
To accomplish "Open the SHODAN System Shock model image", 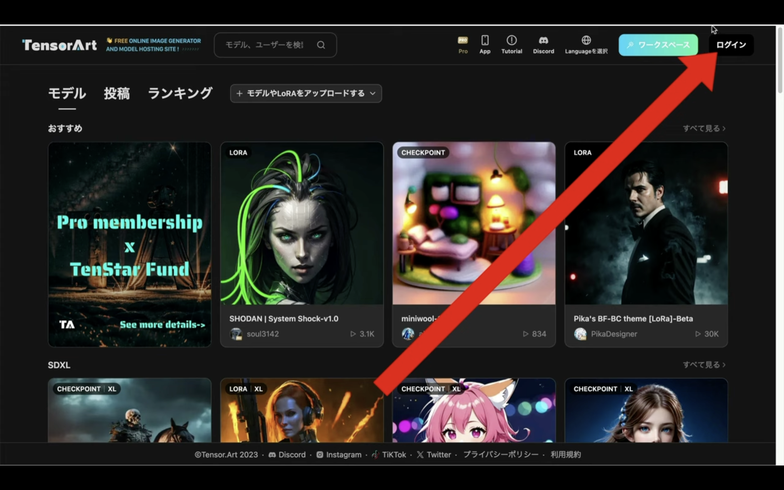I will click(302, 223).
